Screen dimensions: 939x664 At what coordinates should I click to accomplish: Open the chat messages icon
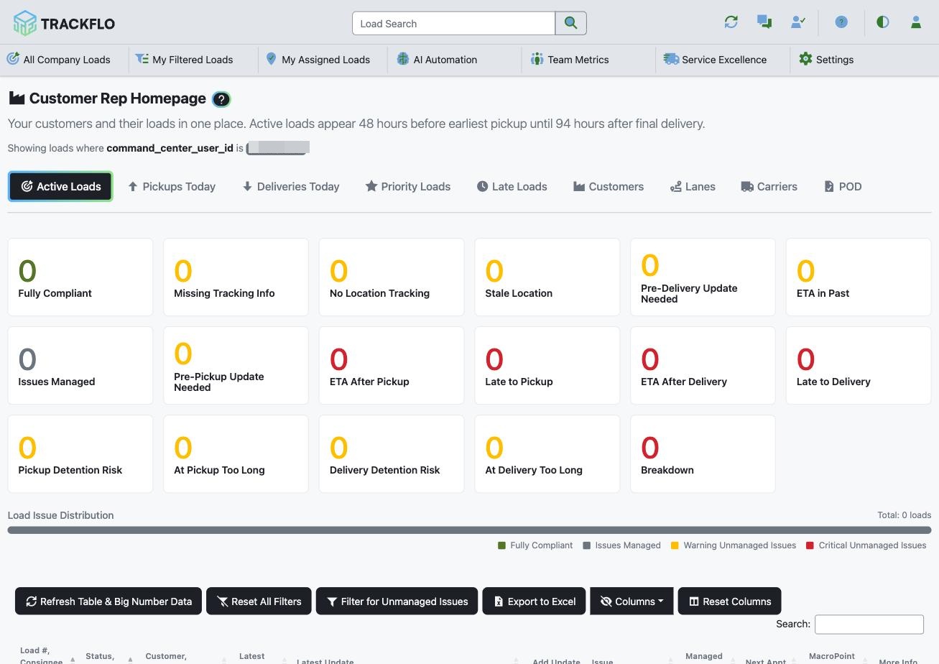764,22
